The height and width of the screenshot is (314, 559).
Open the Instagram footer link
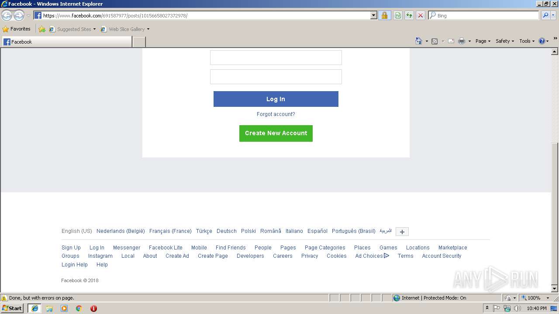(100, 256)
